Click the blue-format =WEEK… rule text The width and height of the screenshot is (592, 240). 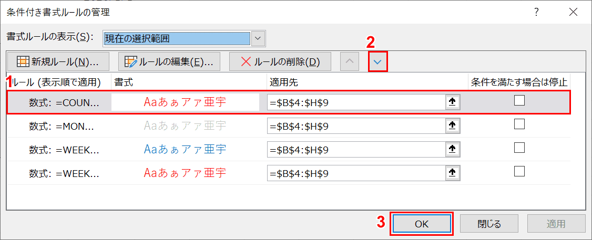(64, 150)
